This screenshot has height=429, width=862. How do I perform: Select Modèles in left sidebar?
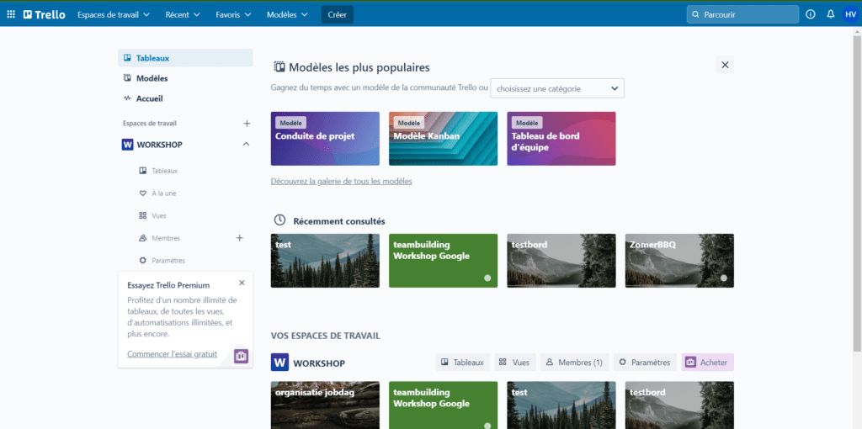point(185,78)
